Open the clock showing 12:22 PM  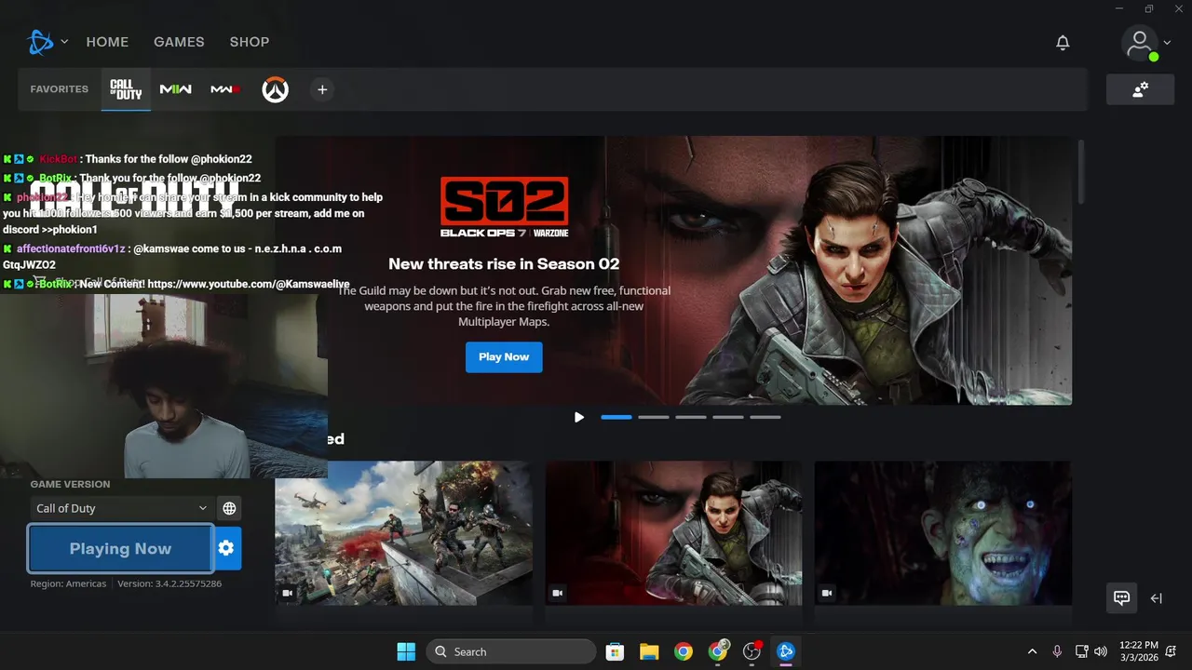tap(1139, 651)
